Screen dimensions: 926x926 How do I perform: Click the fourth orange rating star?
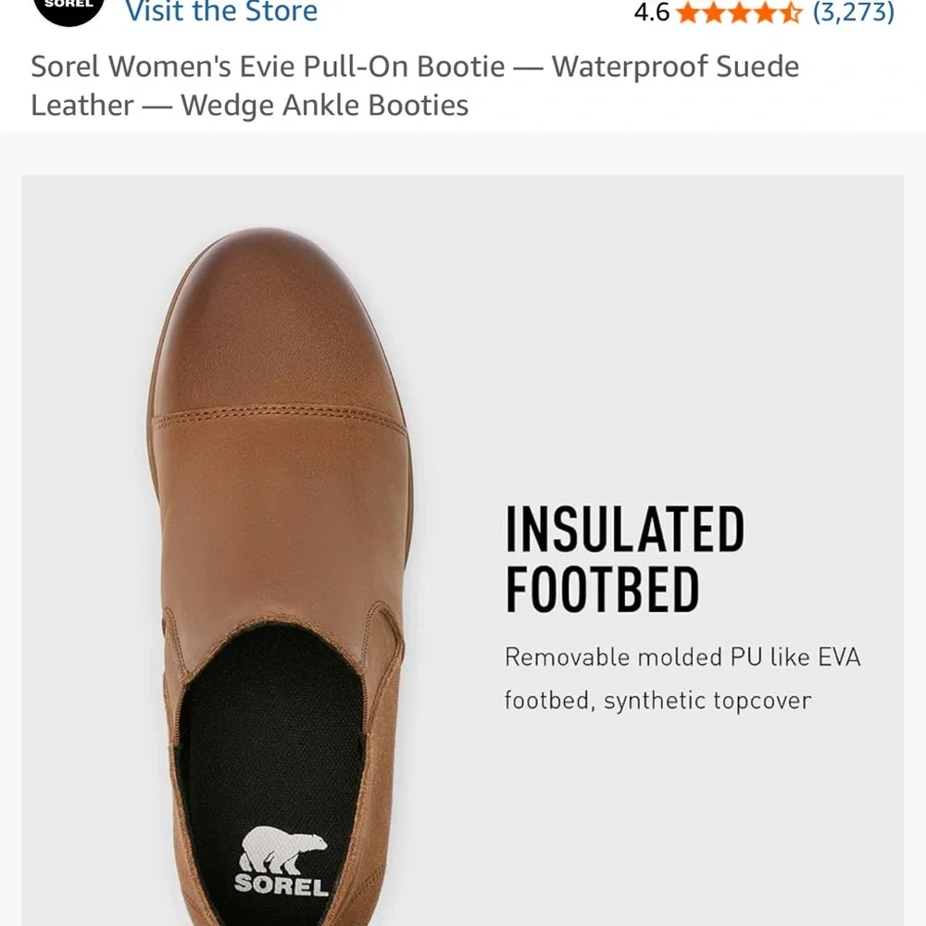pos(763,13)
